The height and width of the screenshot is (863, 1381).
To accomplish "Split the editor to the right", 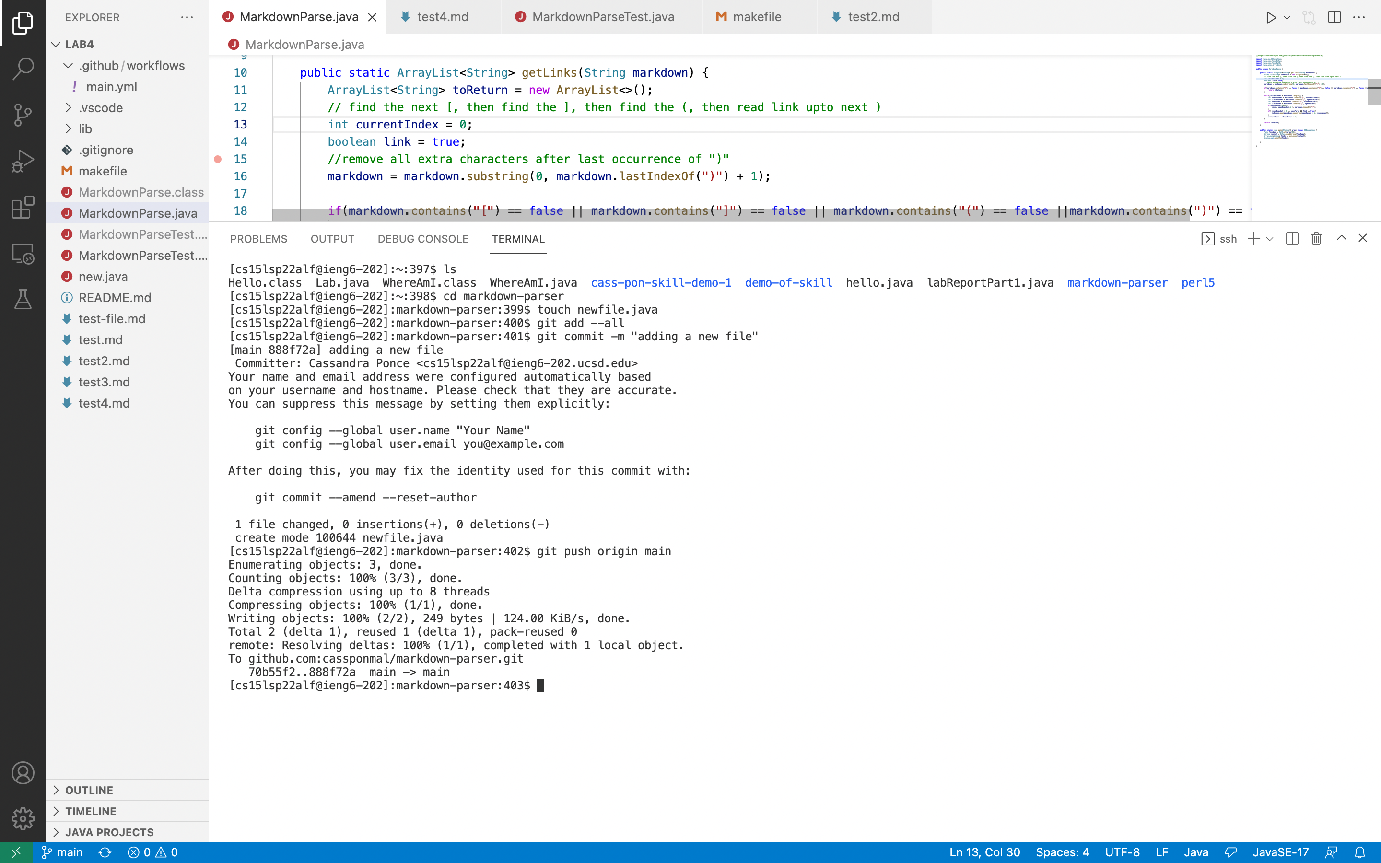I will (x=1334, y=17).
